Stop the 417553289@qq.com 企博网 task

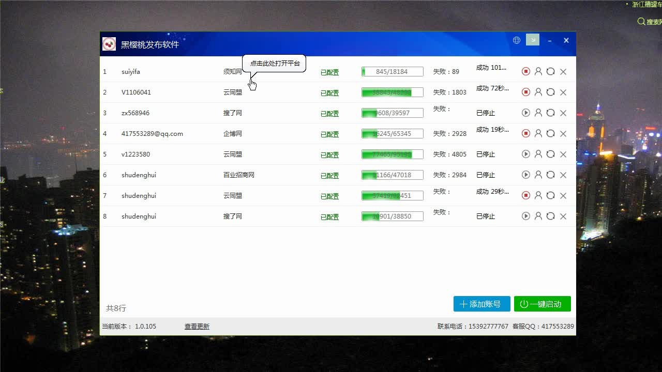(525, 133)
